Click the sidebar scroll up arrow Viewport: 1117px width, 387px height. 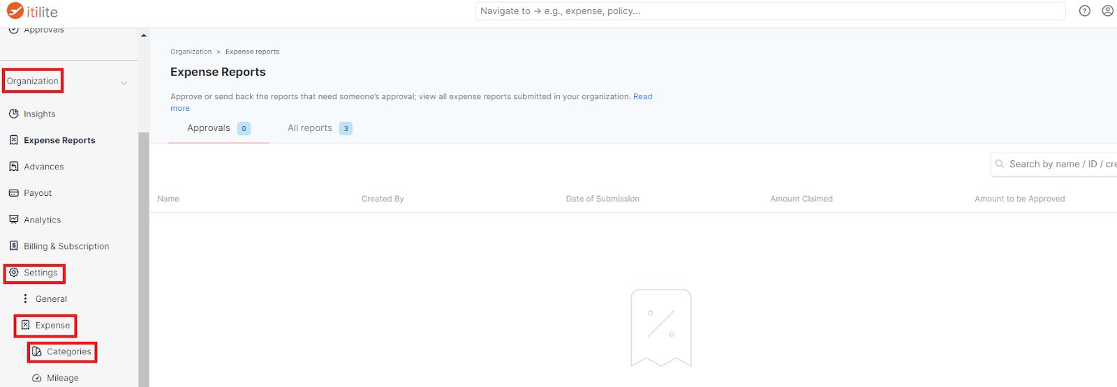coord(143,36)
